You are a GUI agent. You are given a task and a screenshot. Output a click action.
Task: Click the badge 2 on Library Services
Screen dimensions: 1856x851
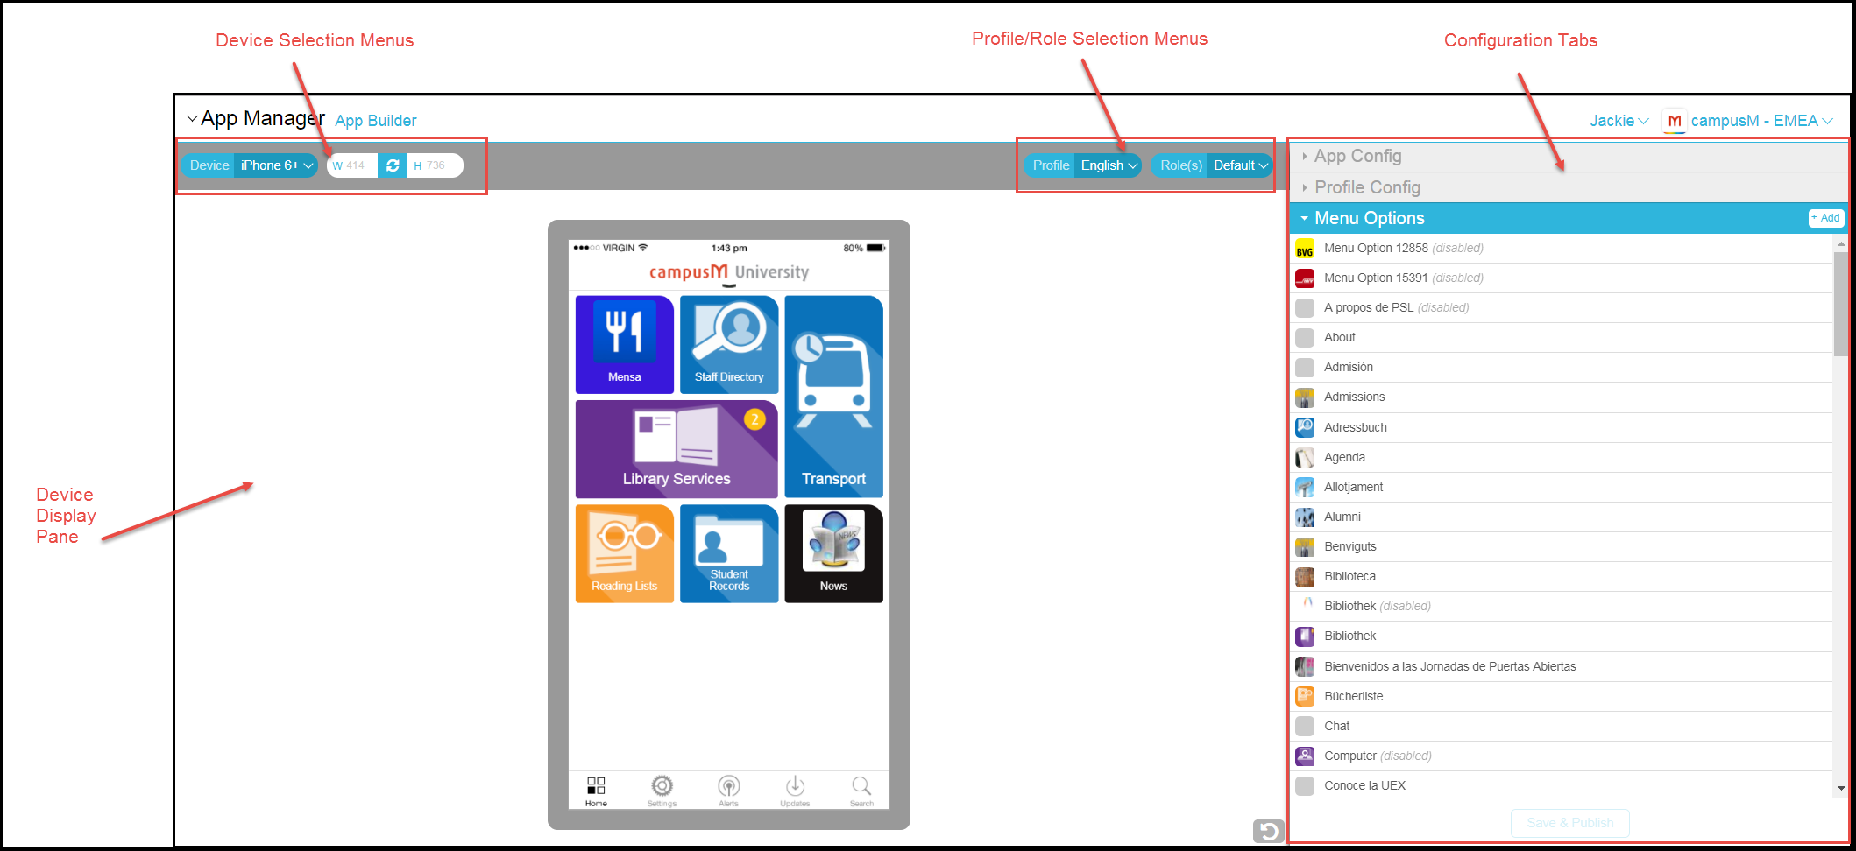(x=754, y=419)
